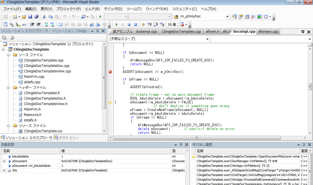Open the ファイル(F) menu
Viewport: 313px width, 185px height.
(x=12, y=9)
